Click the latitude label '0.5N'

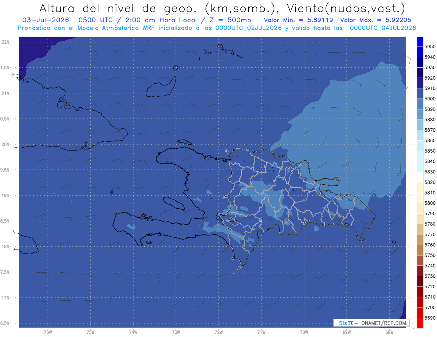point(5,119)
